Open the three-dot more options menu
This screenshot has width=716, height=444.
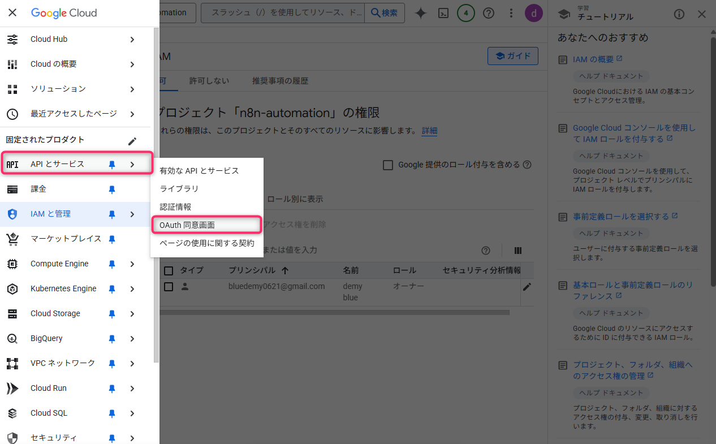(x=511, y=13)
